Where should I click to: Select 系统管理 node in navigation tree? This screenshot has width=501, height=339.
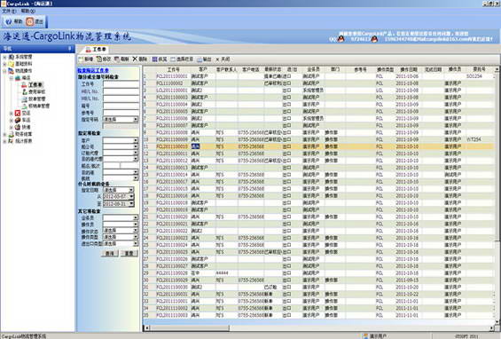20,57
